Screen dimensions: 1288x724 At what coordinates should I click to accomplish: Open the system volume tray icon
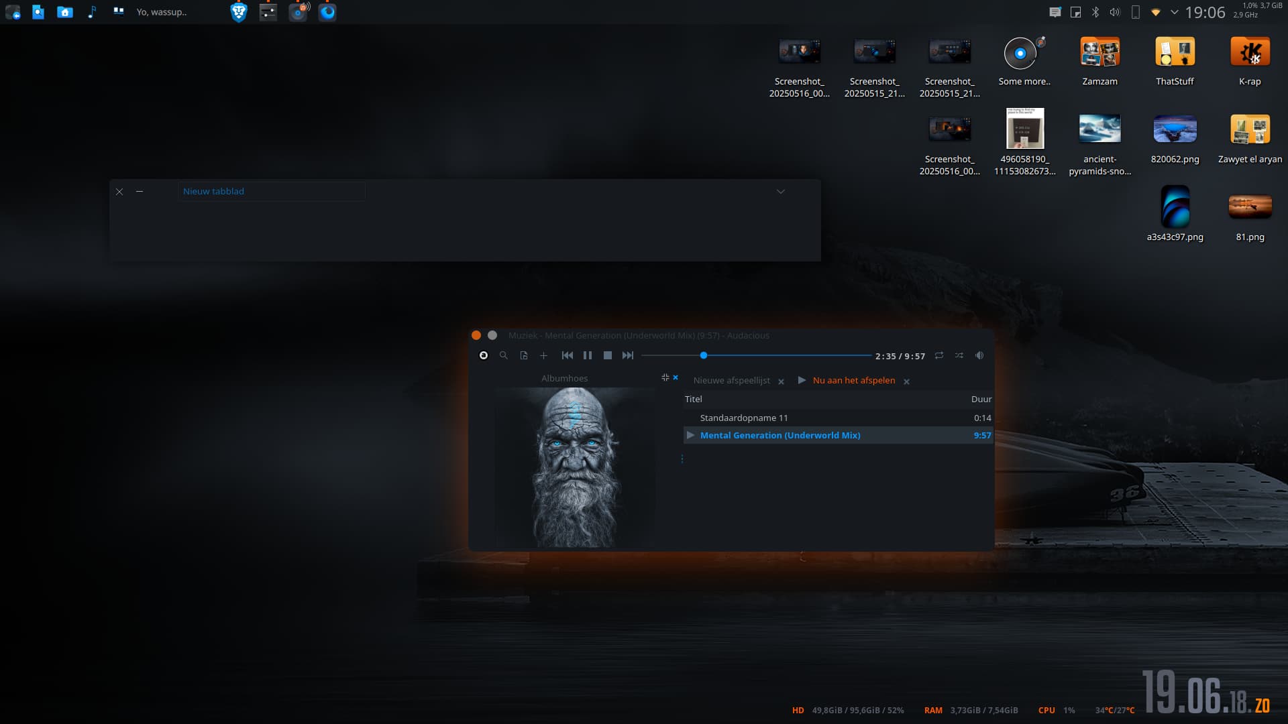click(1115, 12)
